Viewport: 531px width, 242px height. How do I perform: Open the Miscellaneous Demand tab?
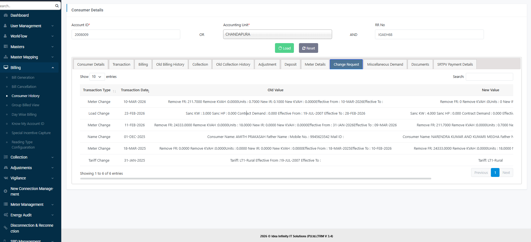point(385,64)
